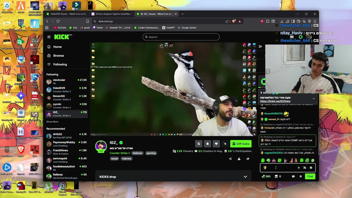Click the channel info card icon
This screenshot has width=352, height=198.
click(x=199, y=144)
